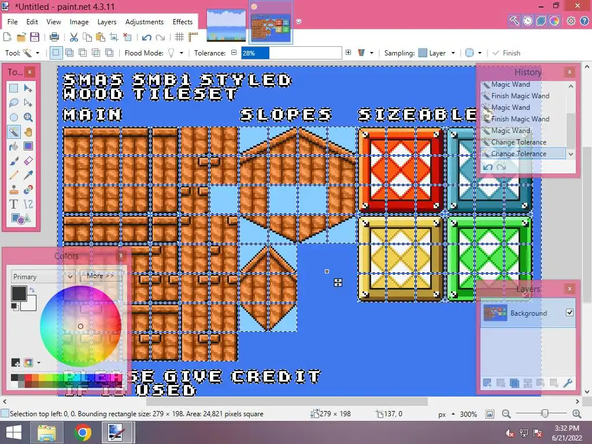Select the Lasso Select tool
This screenshot has width=592, height=444.
[14, 103]
